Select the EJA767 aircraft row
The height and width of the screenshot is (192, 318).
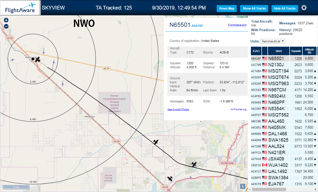tap(284, 184)
